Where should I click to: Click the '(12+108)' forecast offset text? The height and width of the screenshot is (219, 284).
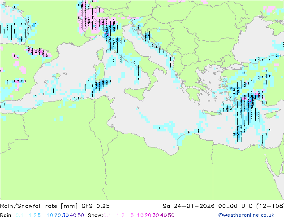270,206
